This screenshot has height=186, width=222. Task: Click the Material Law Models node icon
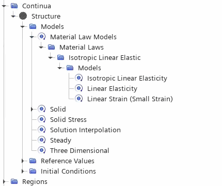[x=42, y=37]
